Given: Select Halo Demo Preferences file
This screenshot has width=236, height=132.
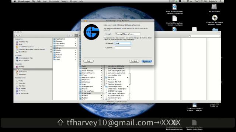Looking at the screenshot, I should click(x=117, y=93).
